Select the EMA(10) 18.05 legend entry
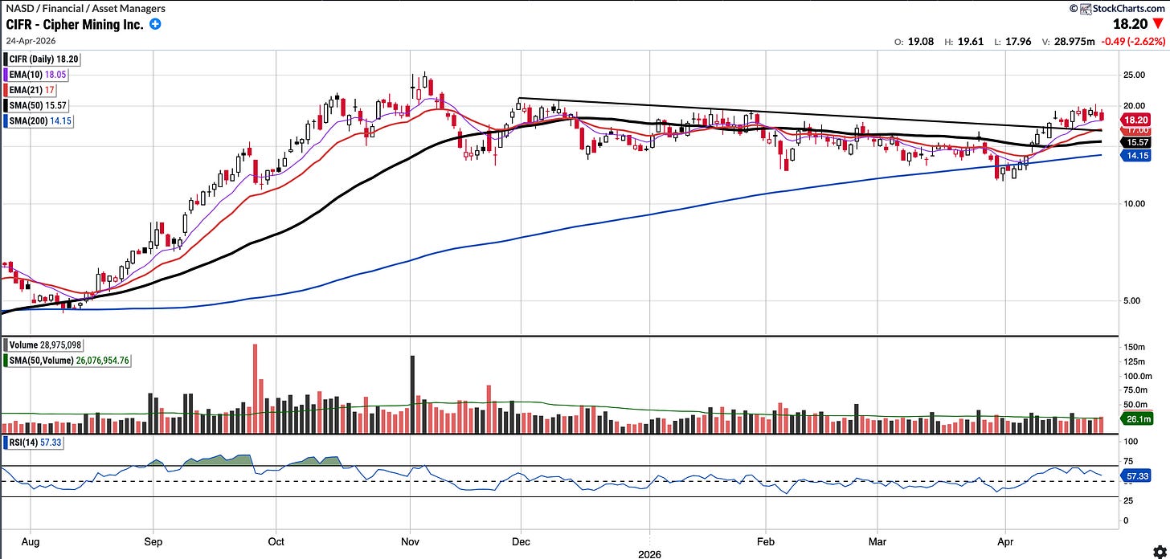This screenshot has width=1170, height=559. pos(37,75)
